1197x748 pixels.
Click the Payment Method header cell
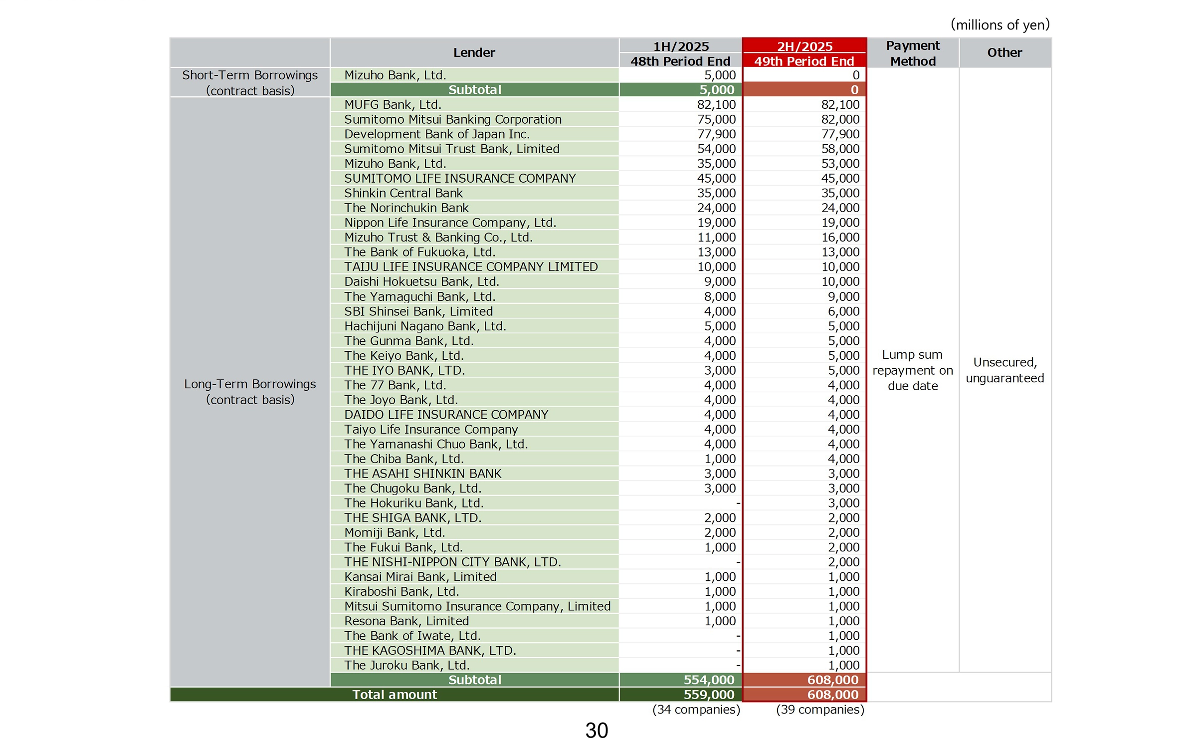(x=913, y=53)
